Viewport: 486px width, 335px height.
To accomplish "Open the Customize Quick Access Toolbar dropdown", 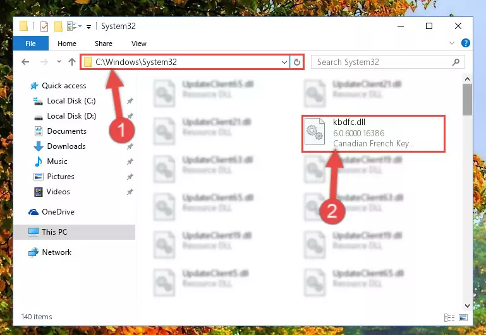I will tap(88, 27).
